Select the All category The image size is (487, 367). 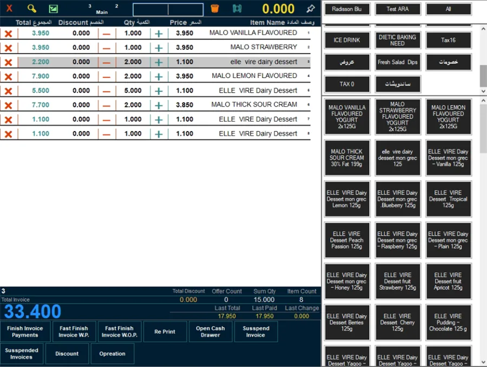coord(448,9)
